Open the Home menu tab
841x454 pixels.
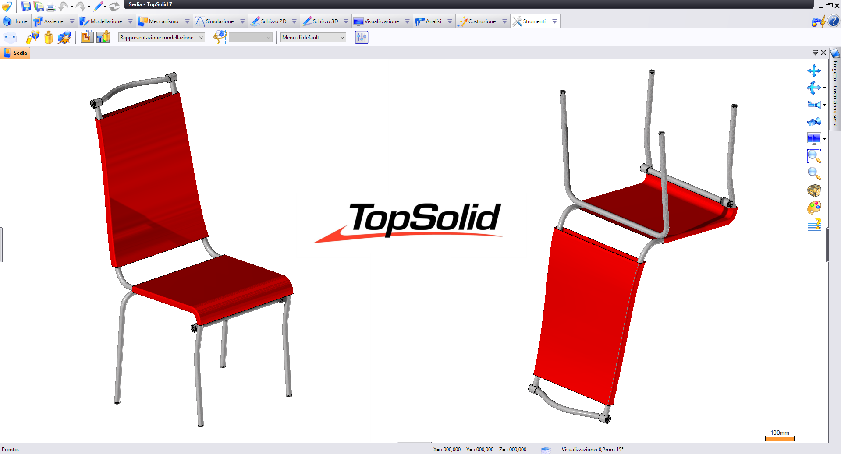15,21
